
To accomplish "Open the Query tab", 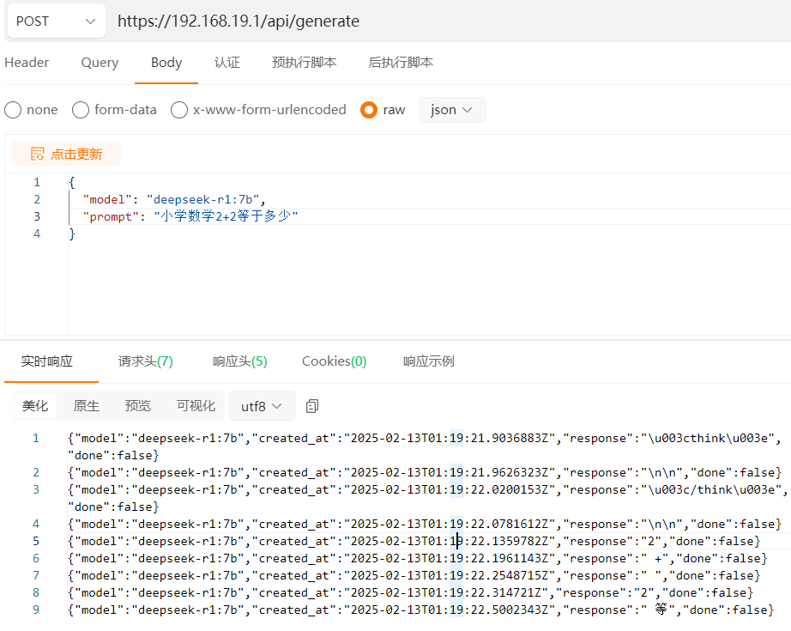I will pos(100,63).
